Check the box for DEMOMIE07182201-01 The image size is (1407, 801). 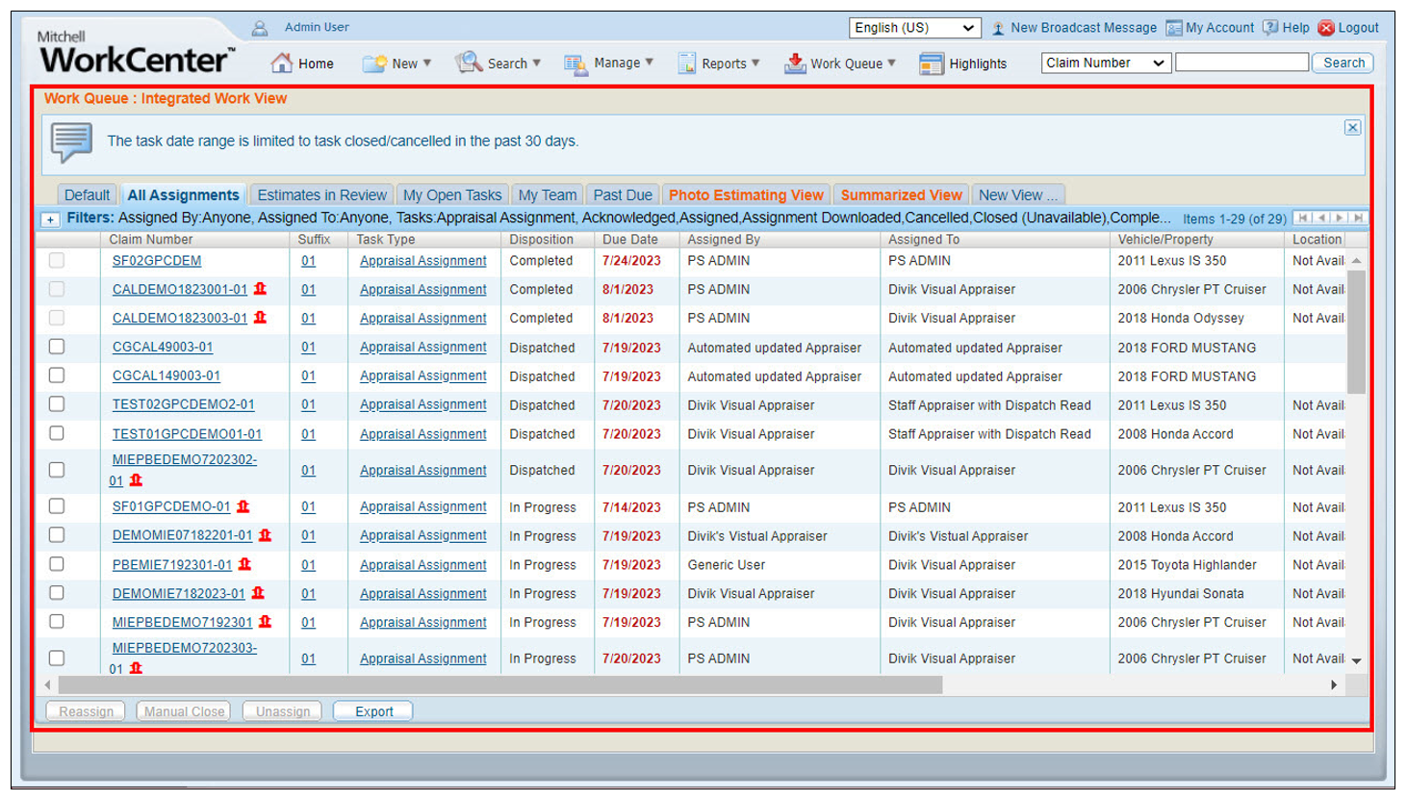pyautogui.click(x=57, y=535)
